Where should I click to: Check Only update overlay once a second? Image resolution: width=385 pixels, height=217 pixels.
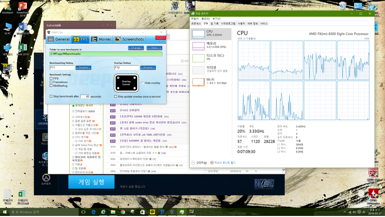[115, 96]
